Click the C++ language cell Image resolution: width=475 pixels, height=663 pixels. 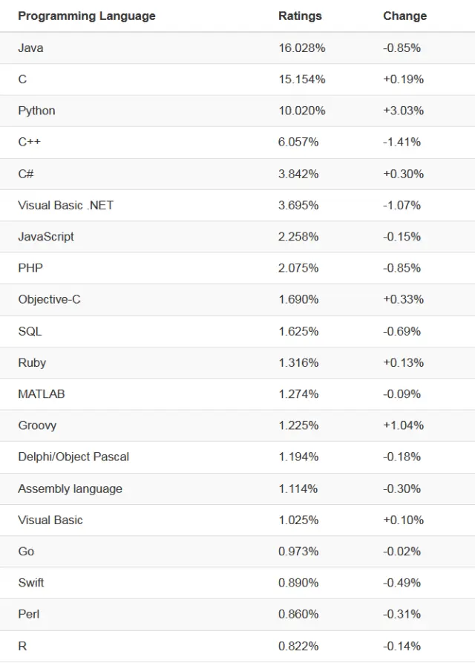pyautogui.click(x=29, y=142)
